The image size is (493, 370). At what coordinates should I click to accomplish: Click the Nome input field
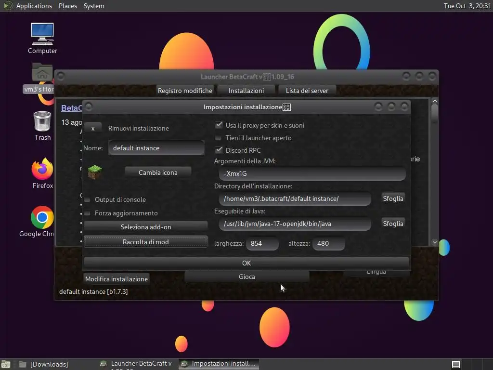tap(156, 148)
